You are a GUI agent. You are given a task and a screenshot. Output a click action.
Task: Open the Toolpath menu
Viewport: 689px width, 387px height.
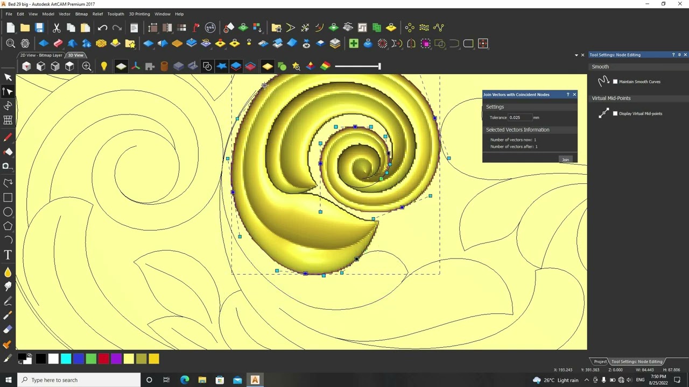pos(116,14)
